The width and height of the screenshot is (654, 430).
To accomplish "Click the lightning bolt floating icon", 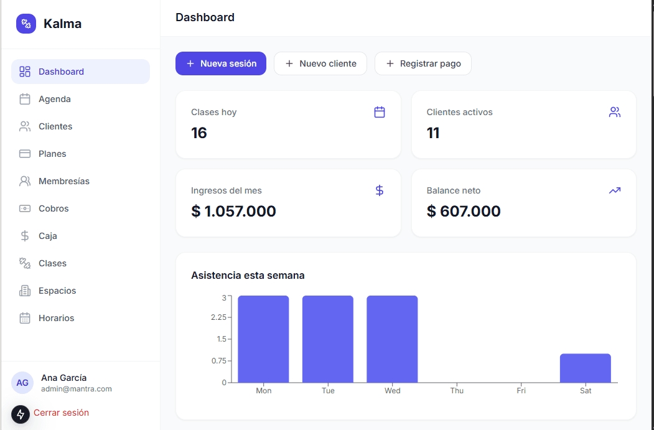I will click(x=21, y=414).
